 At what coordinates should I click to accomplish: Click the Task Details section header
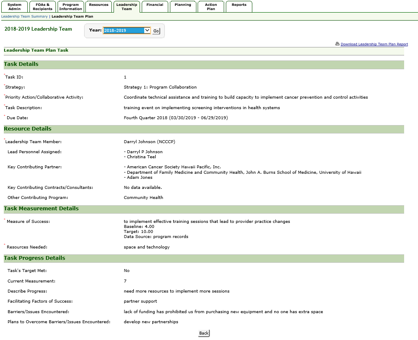(21, 64)
